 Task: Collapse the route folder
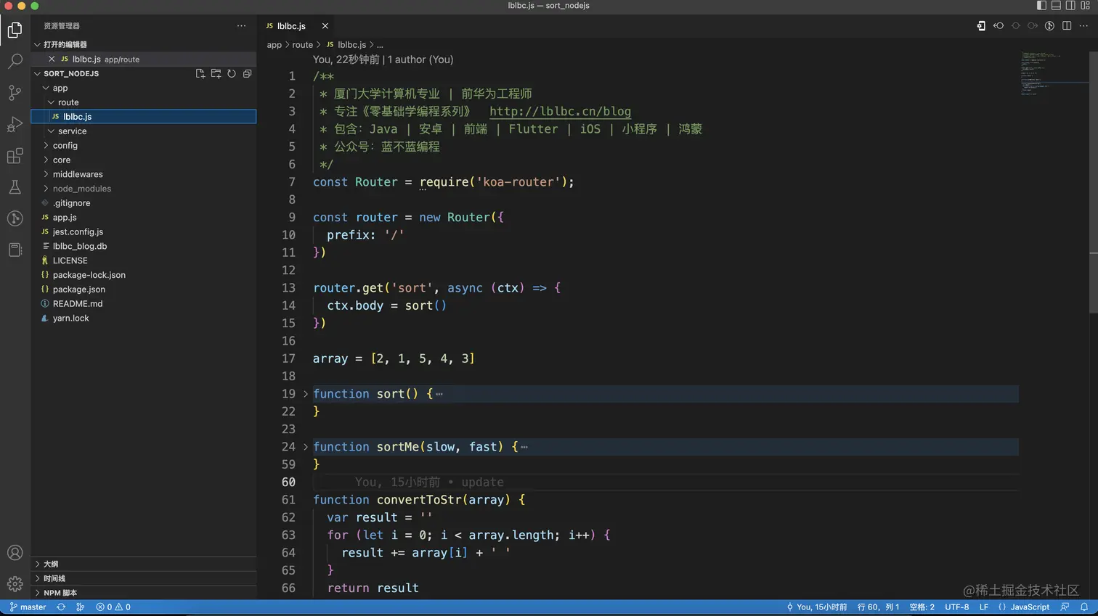click(144, 102)
